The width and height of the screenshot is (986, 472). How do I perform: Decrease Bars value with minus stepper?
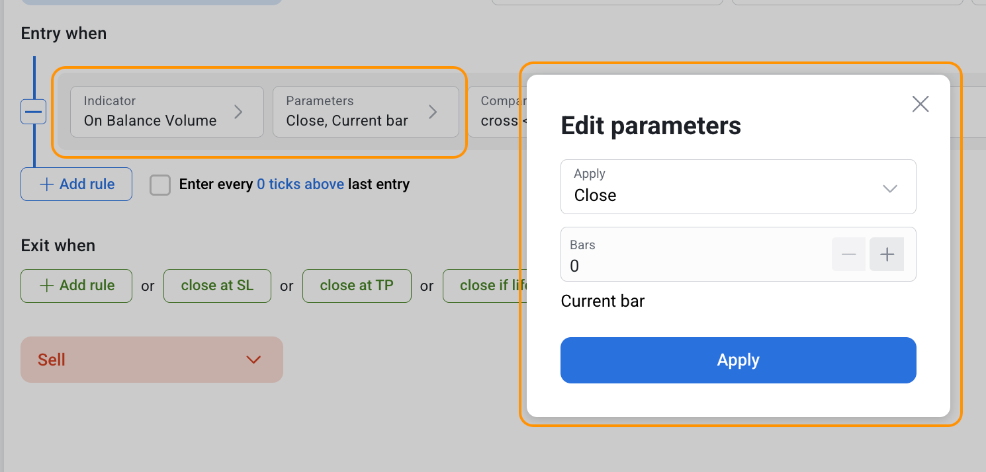(x=848, y=255)
